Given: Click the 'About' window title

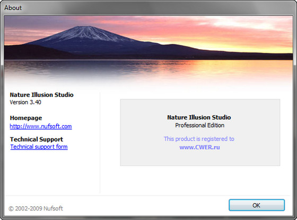Looking at the screenshot, I should click(x=13, y=8).
